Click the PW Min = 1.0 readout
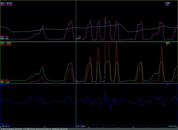Image resolution: width=178 pixels, height=130 pixels. pyautogui.click(x=5, y=37)
